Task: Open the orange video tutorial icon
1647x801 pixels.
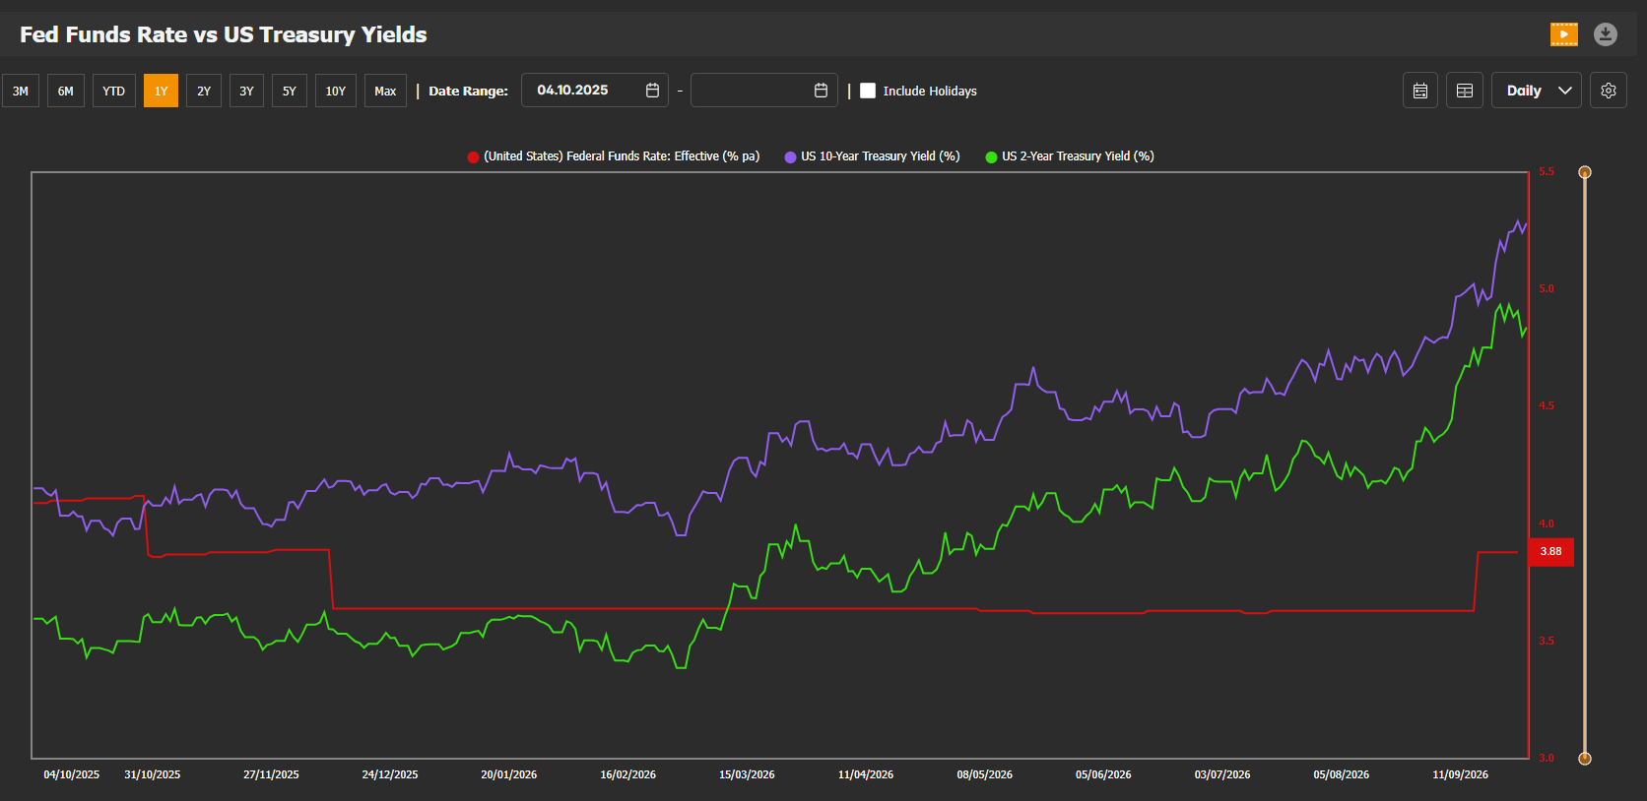Action: (1563, 34)
